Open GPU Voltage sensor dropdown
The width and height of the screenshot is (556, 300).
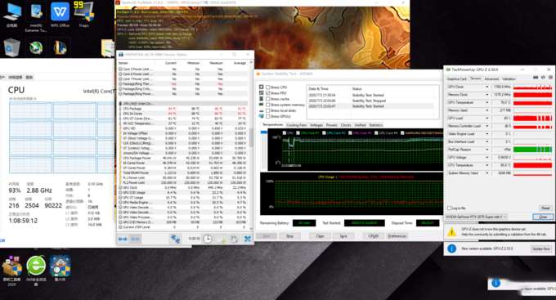(487, 158)
